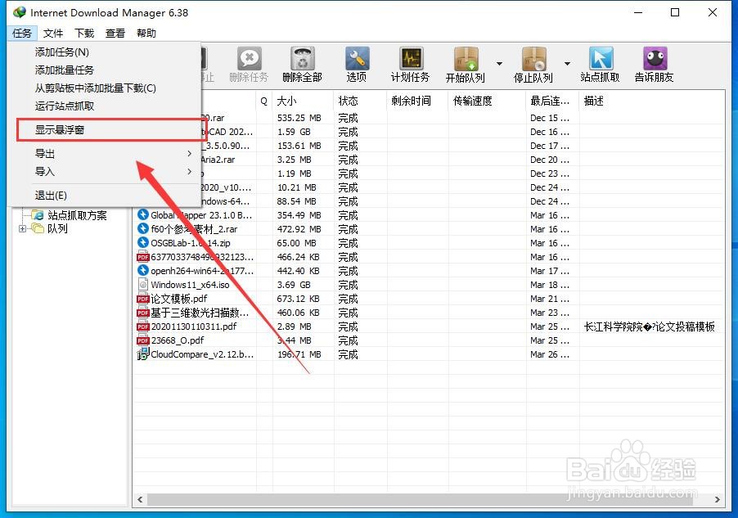Click the Q column header
The image size is (738, 518).
(264, 101)
